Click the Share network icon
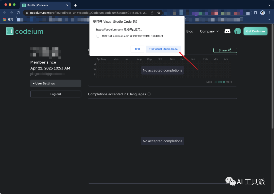The image size is (274, 194). click(229, 50)
